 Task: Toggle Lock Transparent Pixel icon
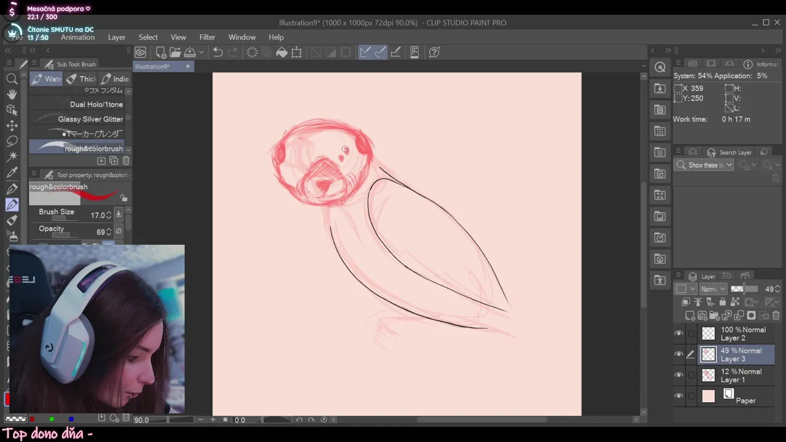pyautogui.click(x=734, y=302)
